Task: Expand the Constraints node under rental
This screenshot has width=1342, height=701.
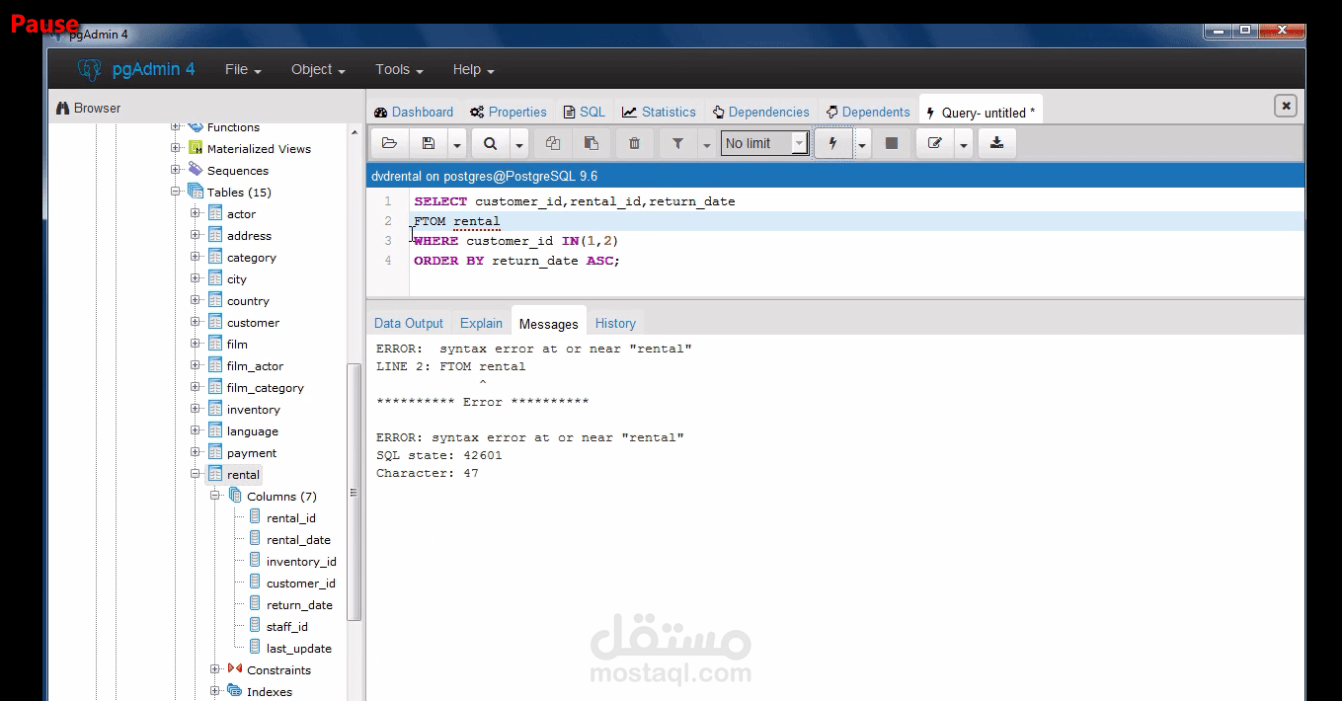Action: tap(214, 669)
